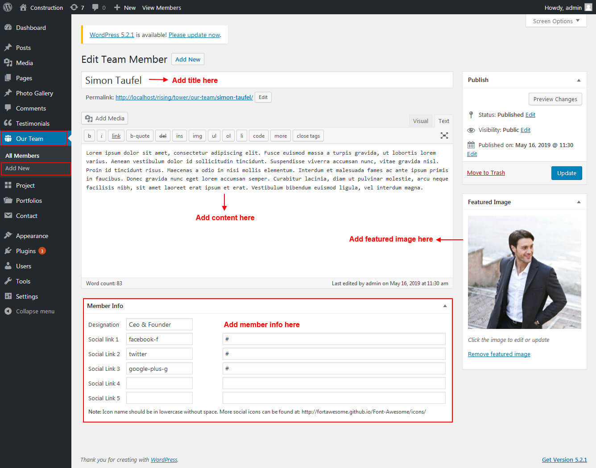
Task: Click the Collapse menu arrow icon
Action: [x=8, y=311]
